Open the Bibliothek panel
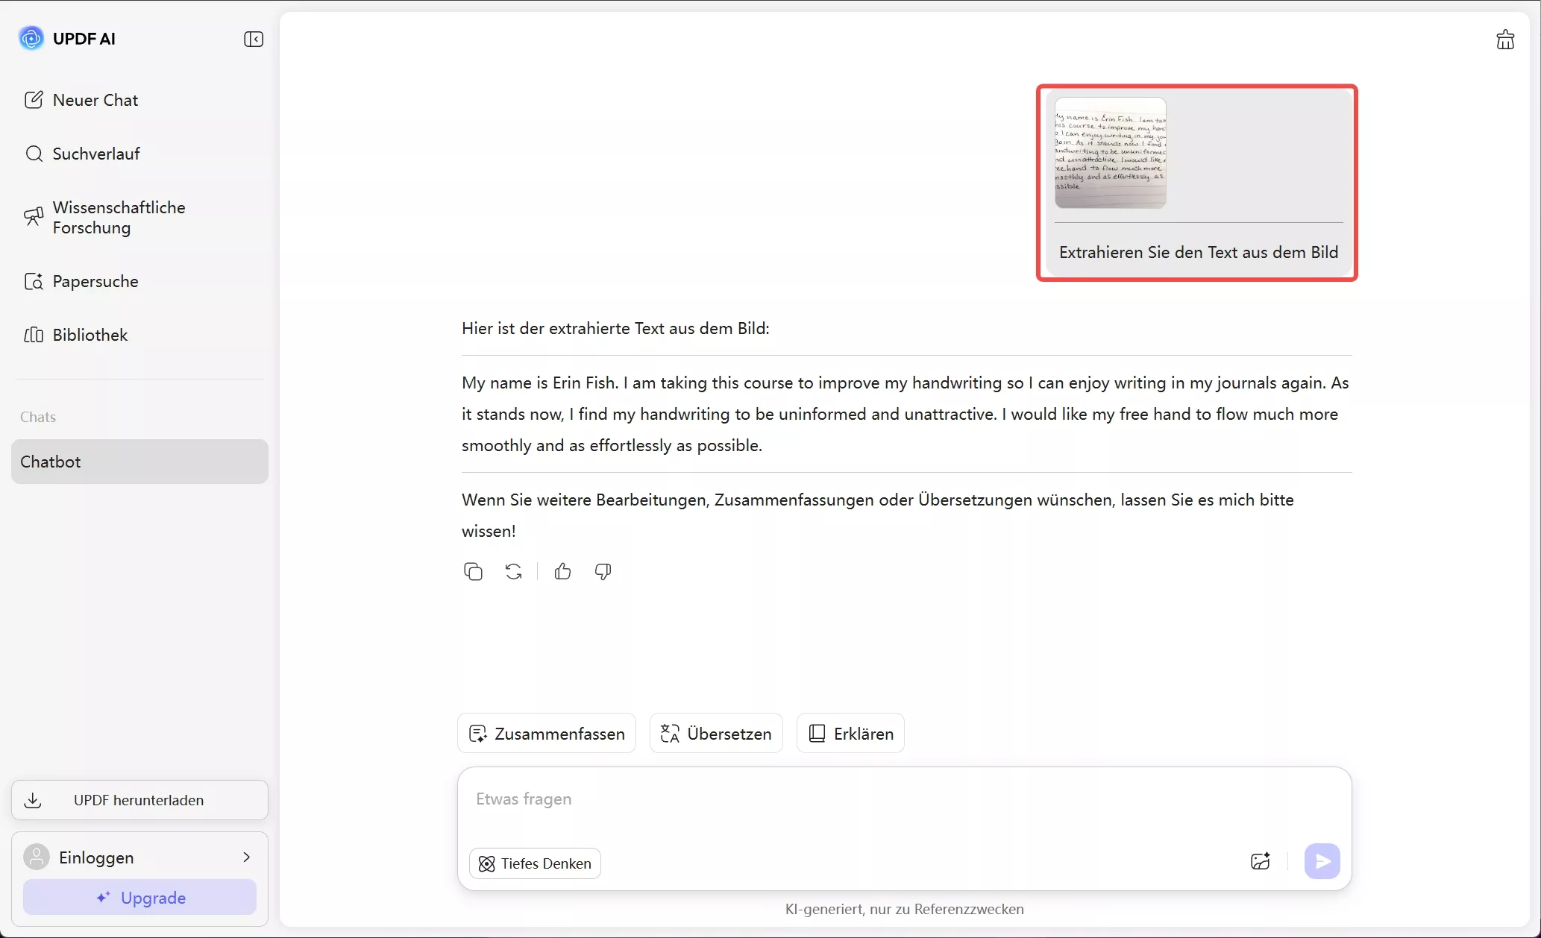Image resolution: width=1541 pixels, height=938 pixels. pos(90,335)
